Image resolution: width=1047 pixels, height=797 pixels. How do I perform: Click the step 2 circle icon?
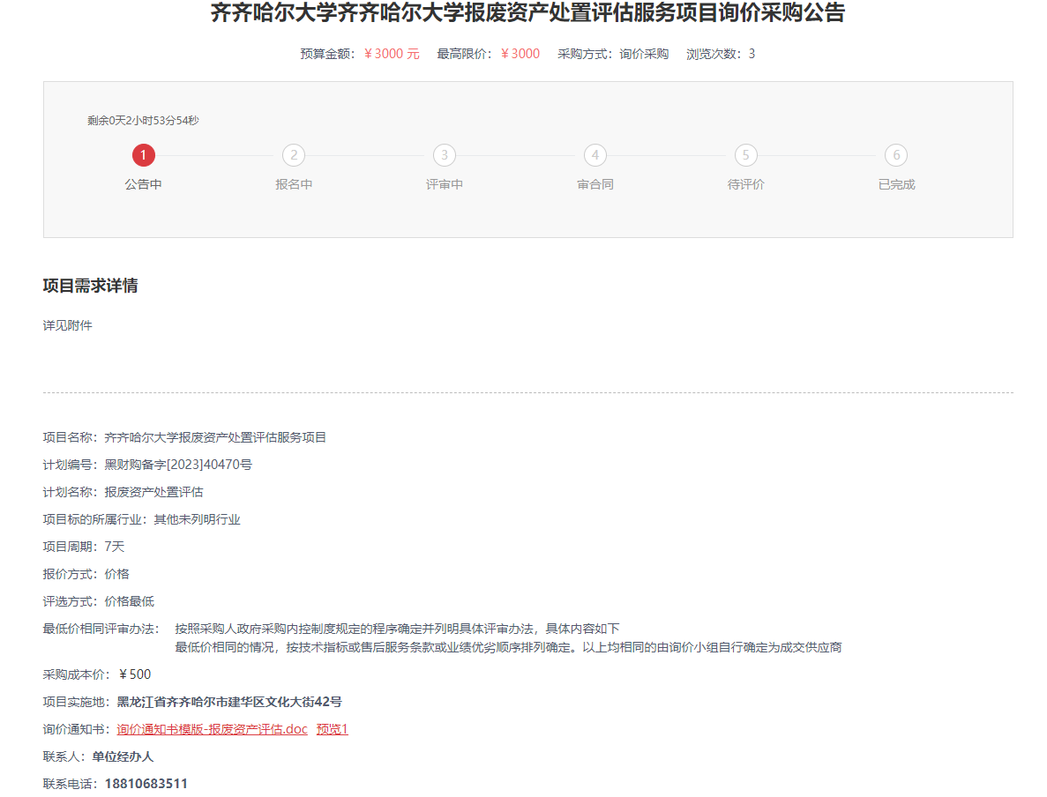coord(294,156)
